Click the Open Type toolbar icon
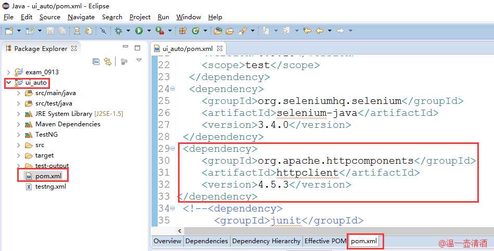 218,31
